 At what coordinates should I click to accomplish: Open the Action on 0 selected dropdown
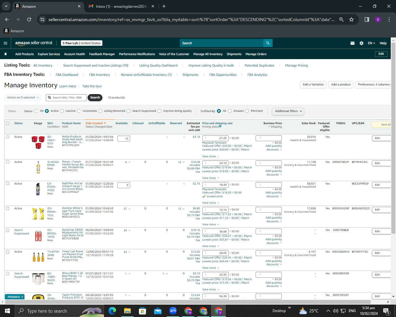[23, 98]
